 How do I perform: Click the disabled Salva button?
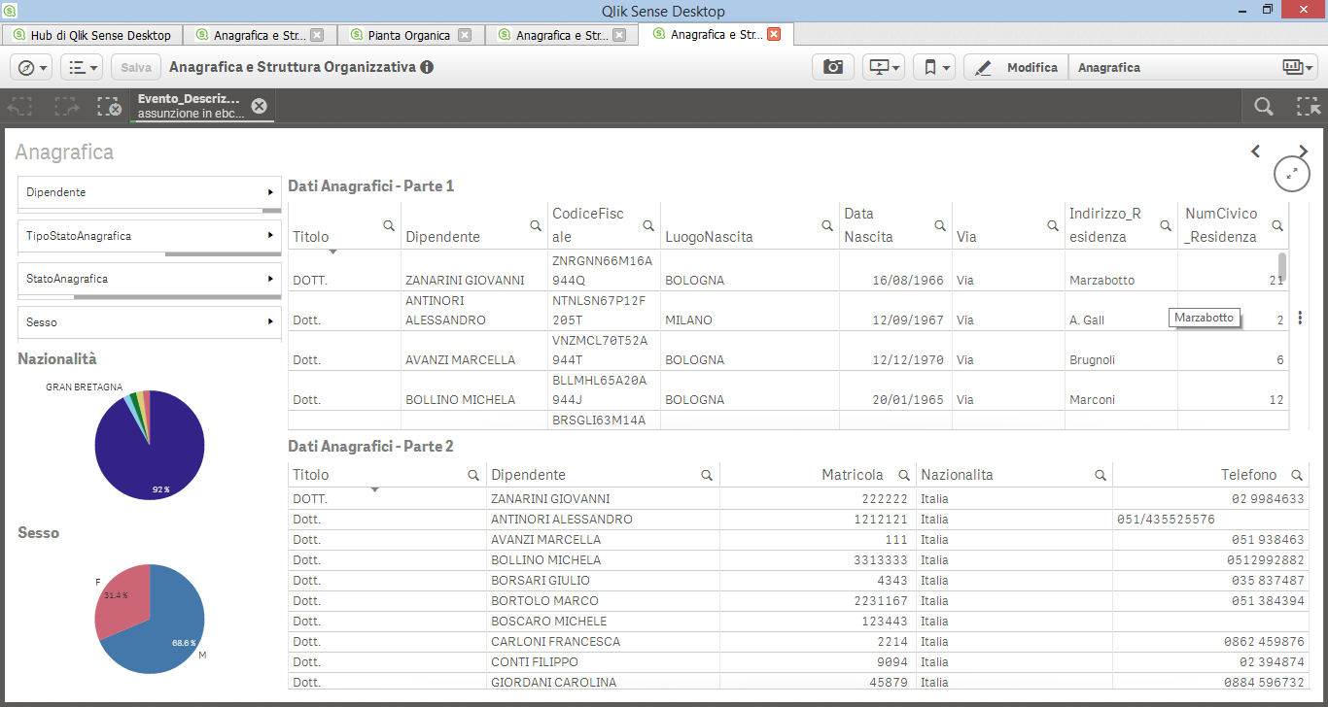[136, 67]
